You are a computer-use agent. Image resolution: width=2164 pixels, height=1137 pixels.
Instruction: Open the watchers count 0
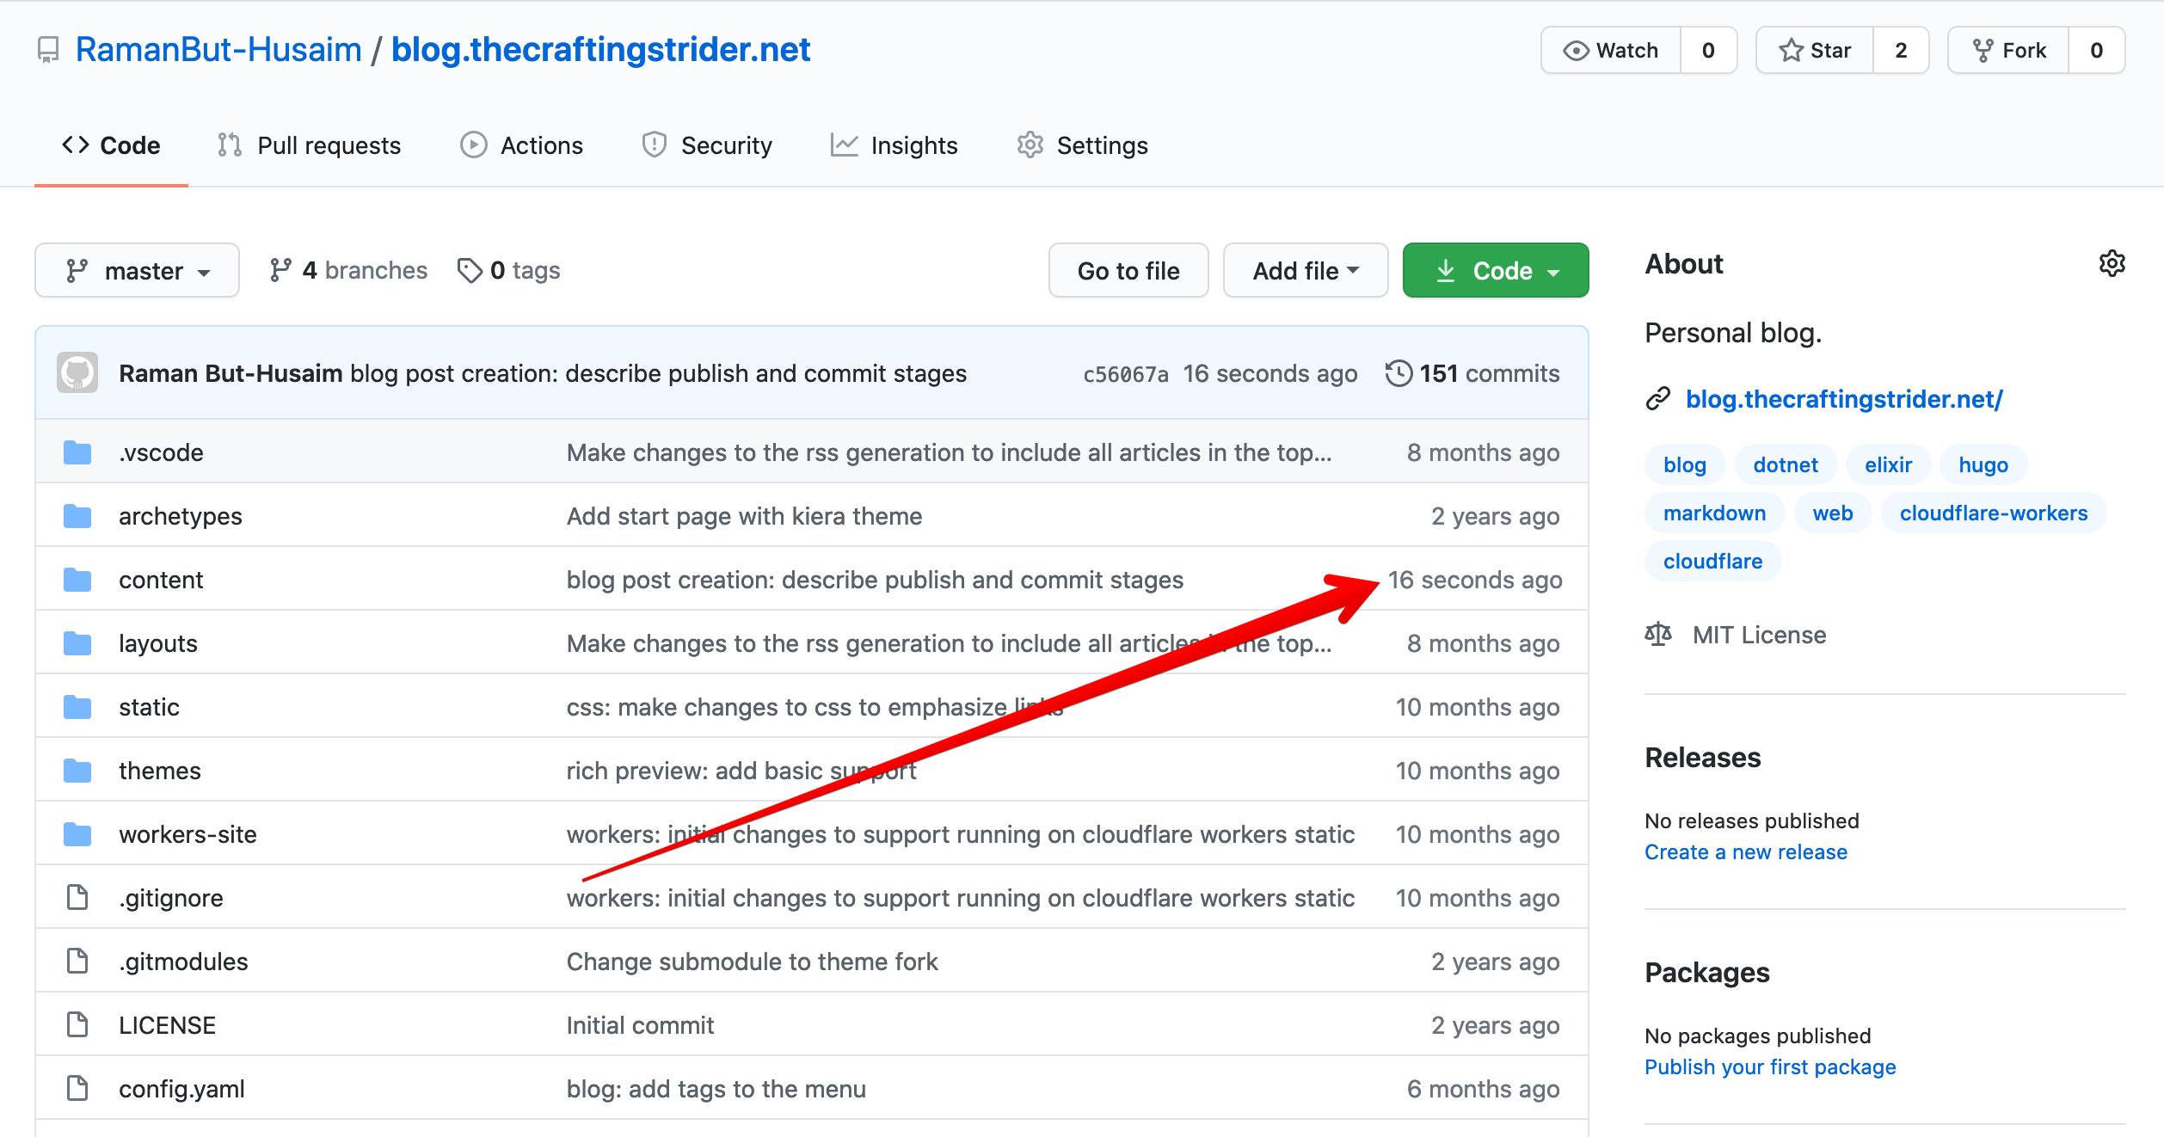tap(1708, 50)
